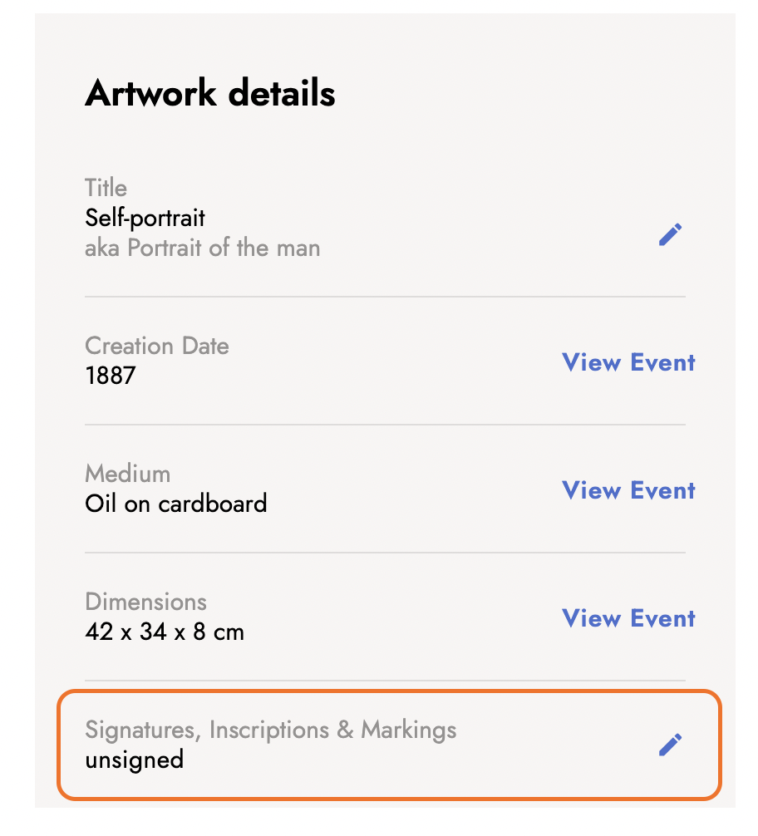Click the 42 x 34 x 8 cm dimensions
This screenshot has width=758, height=836.
[165, 632]
